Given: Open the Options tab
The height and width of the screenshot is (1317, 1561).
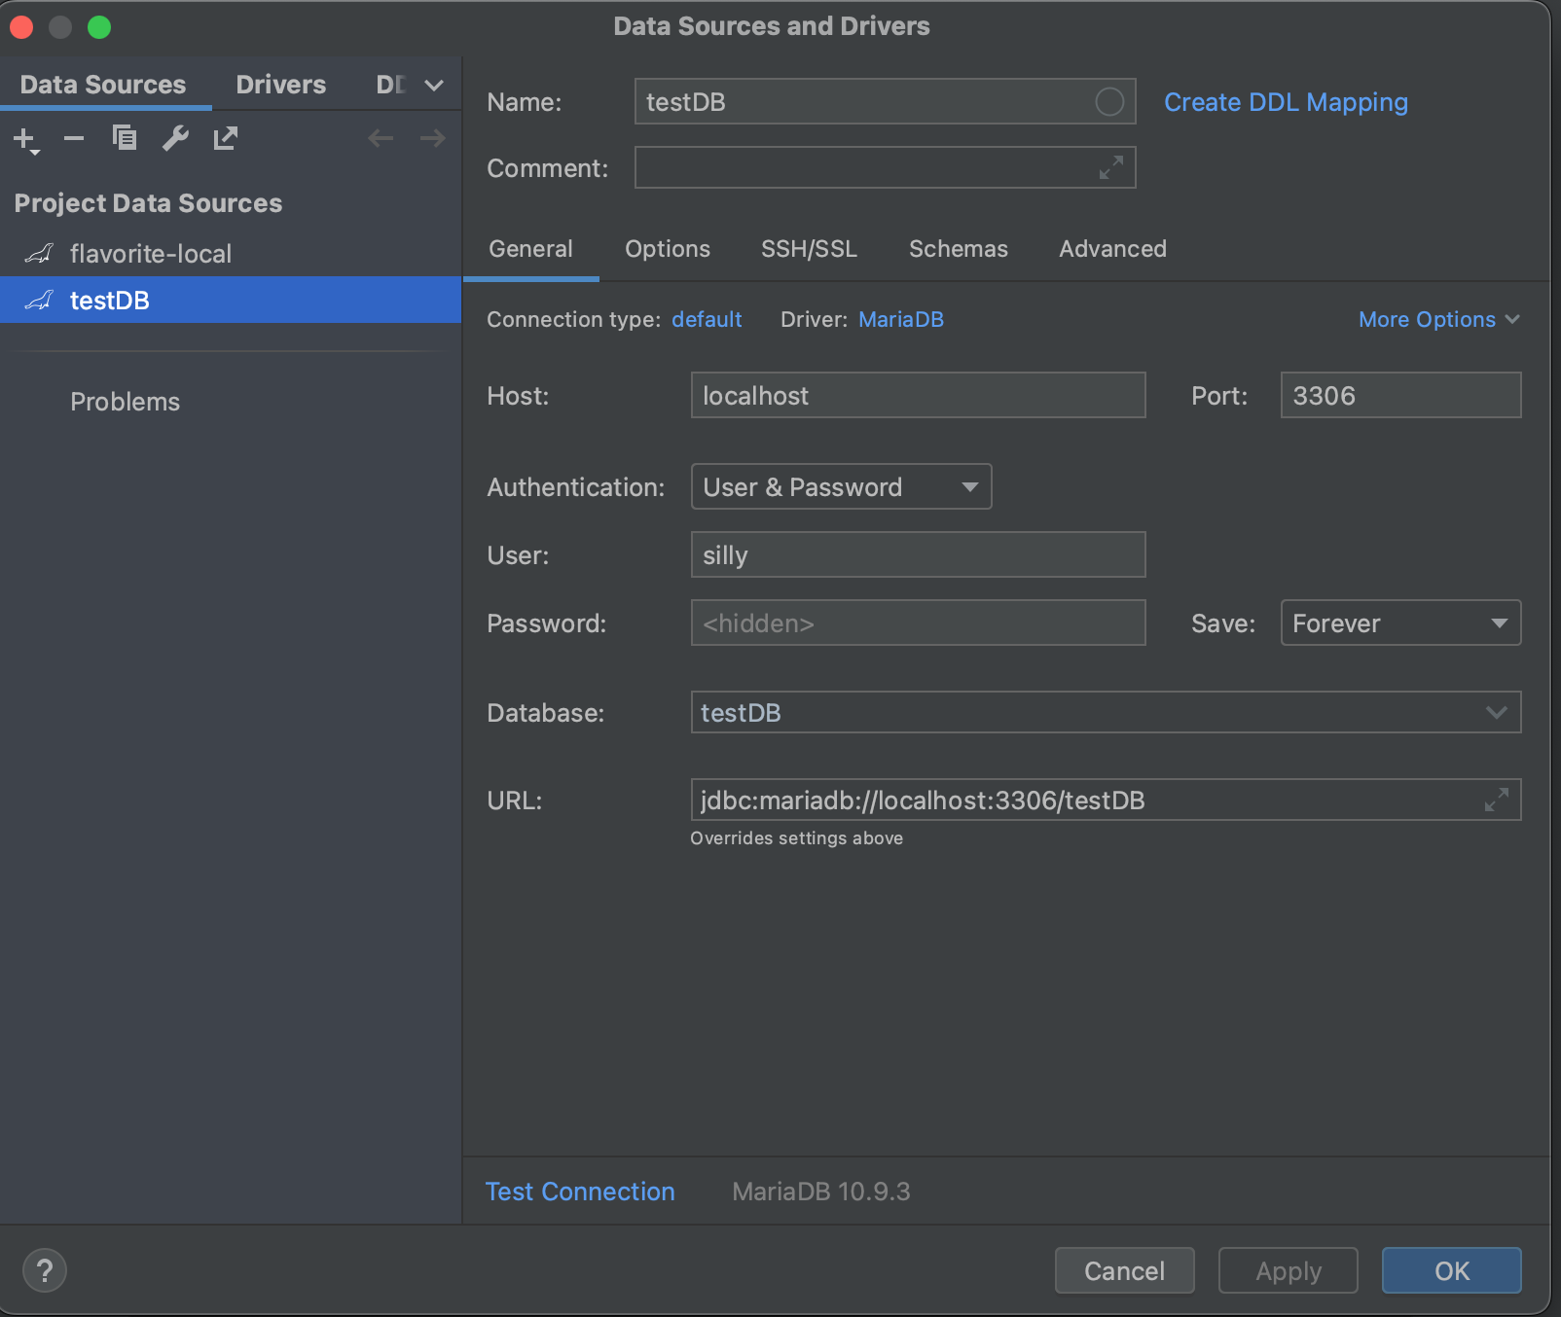Looking at the screenshot, I should [x=668, y=249].
